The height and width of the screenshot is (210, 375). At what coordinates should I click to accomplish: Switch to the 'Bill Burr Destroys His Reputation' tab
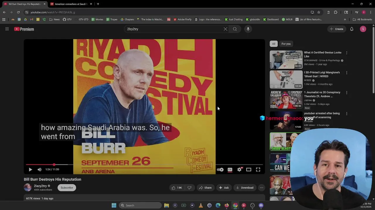24,4
